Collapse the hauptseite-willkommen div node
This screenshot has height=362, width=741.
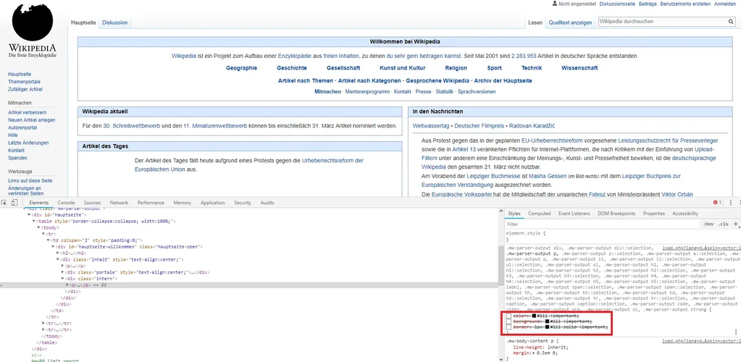point(54,247)
